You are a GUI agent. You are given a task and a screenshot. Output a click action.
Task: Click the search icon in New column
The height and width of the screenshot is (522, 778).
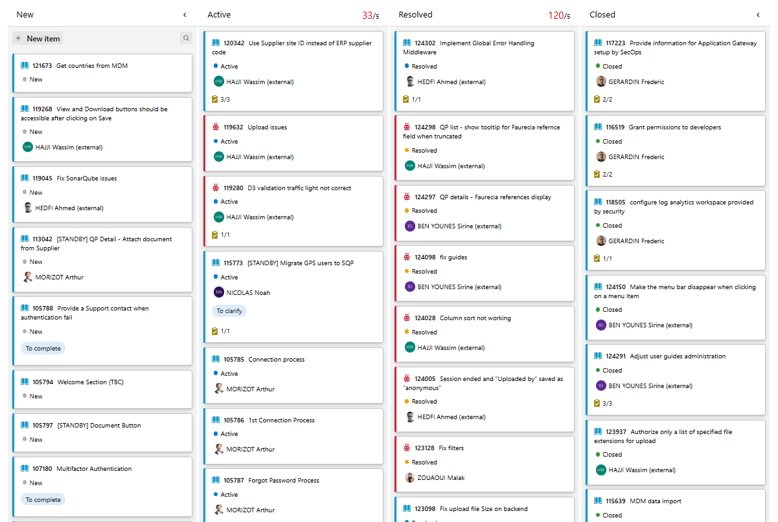[x=187, y=38]
